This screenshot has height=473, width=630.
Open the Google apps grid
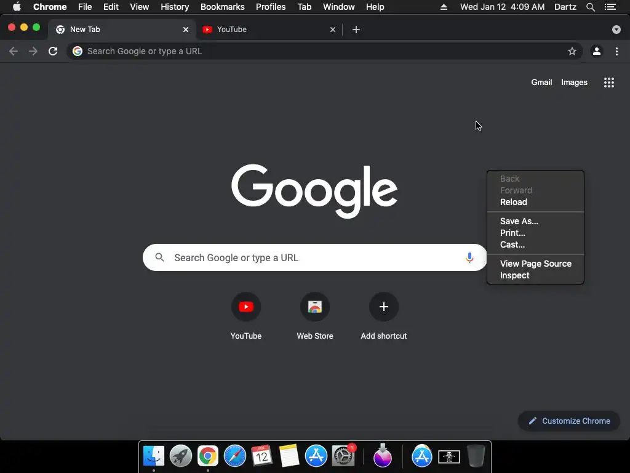tap(608, 83)
